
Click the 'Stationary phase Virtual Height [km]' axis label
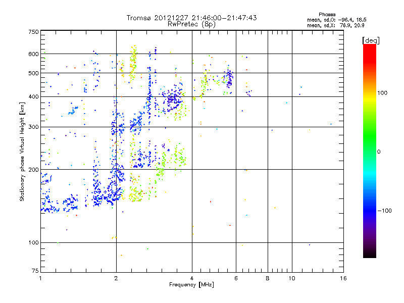point(22,151)
